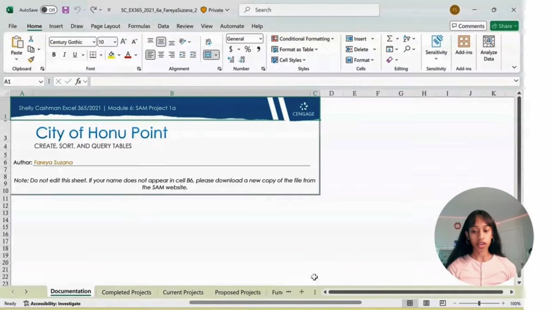Toggle Middle Align vertical alignment
The image size is (551, 310).
pos(161,42)
